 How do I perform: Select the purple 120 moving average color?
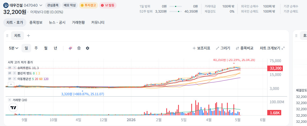[46, 79]
